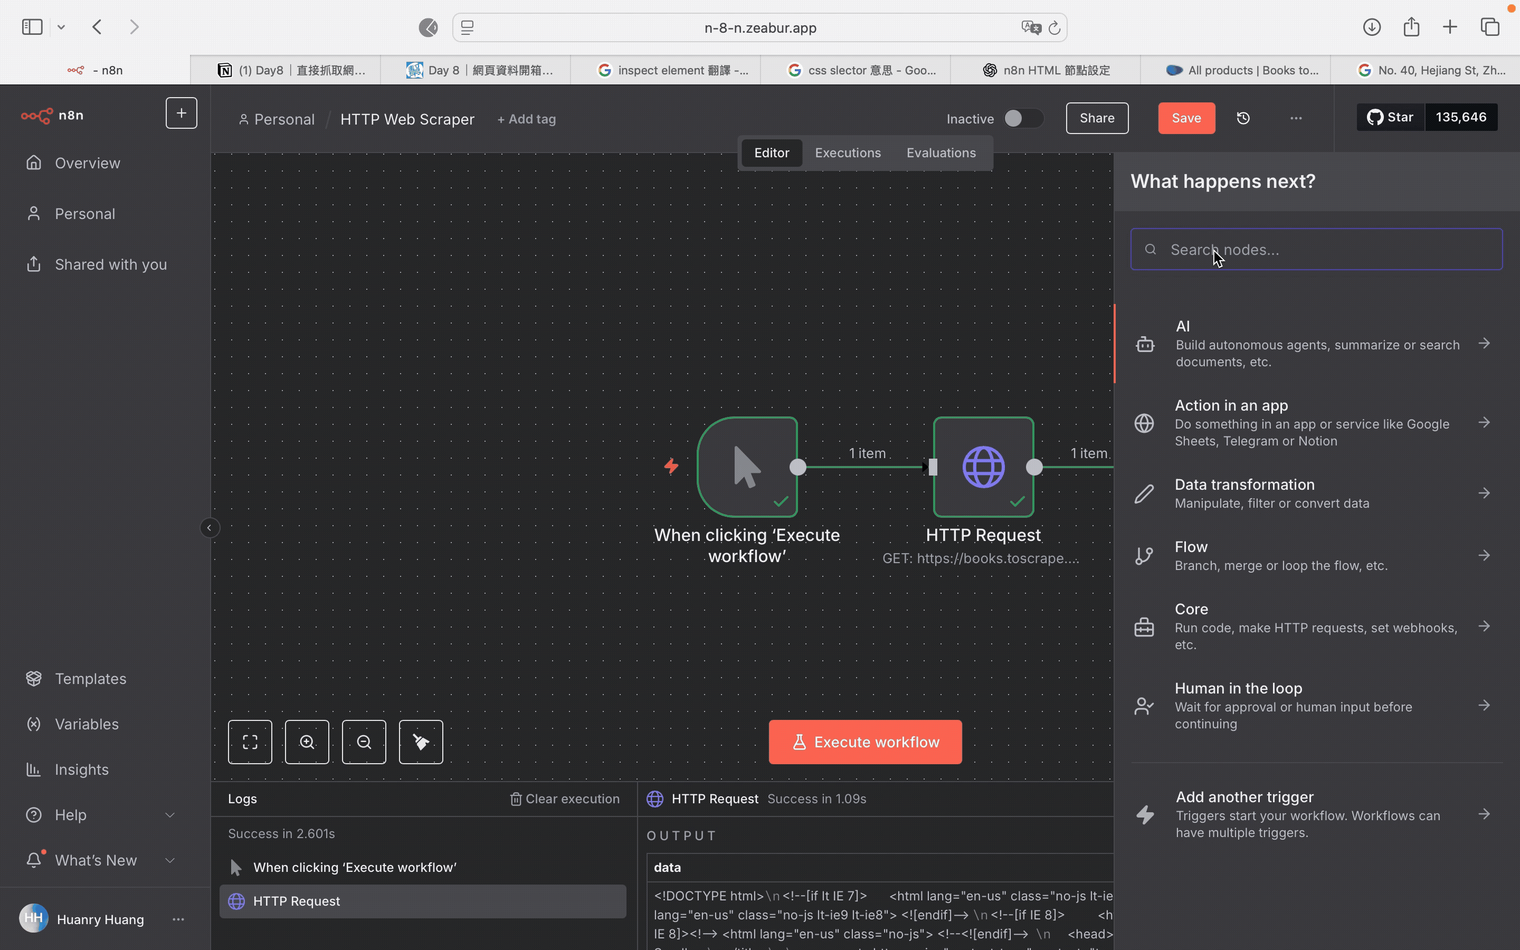Screen dimensions: 1520x950
Task: Toggle the workflow Inactive switch
Action: coord(1023,118)
